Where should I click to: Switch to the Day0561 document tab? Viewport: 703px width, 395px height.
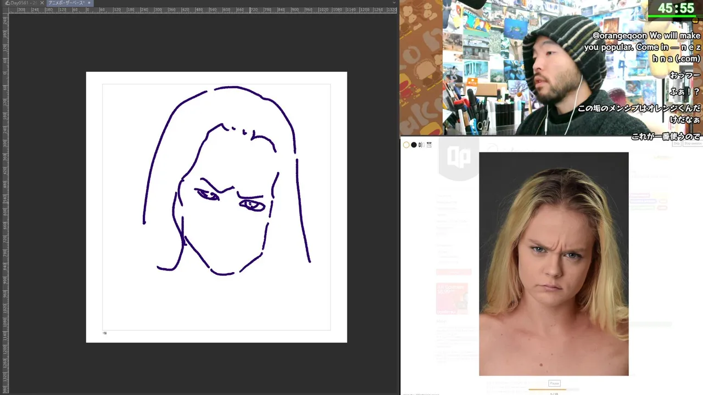coord(24,3)
